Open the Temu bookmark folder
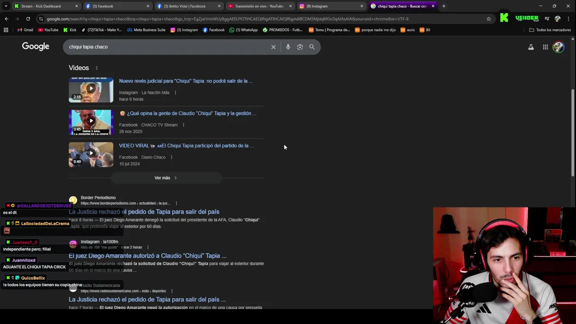This screenshot has width=576, height=324. 329,30
